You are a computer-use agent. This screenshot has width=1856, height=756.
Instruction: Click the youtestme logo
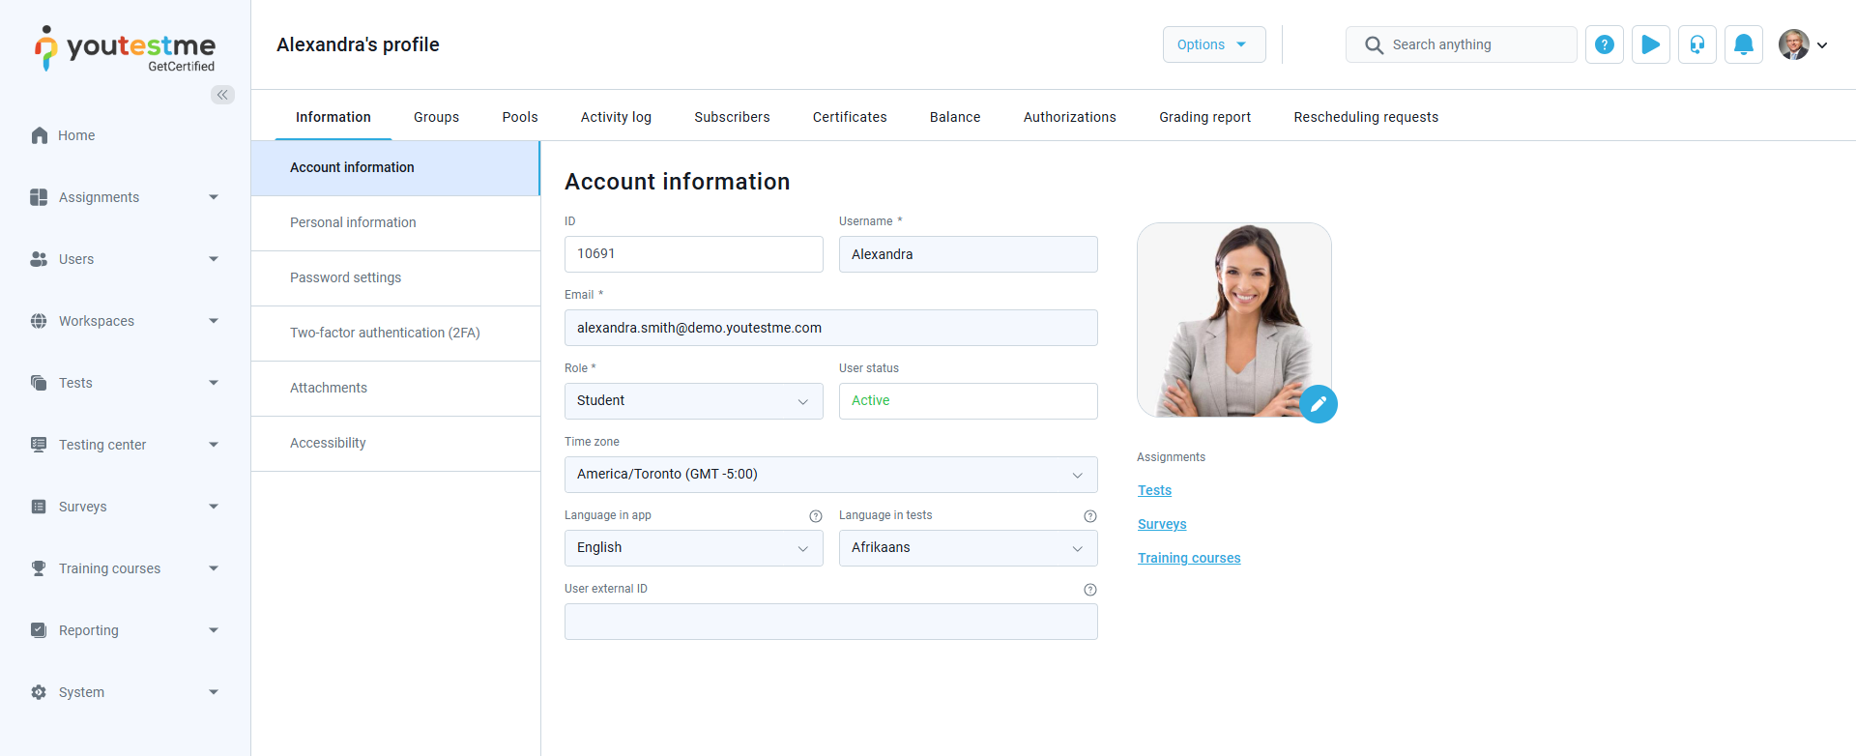[x=125, y=48]
